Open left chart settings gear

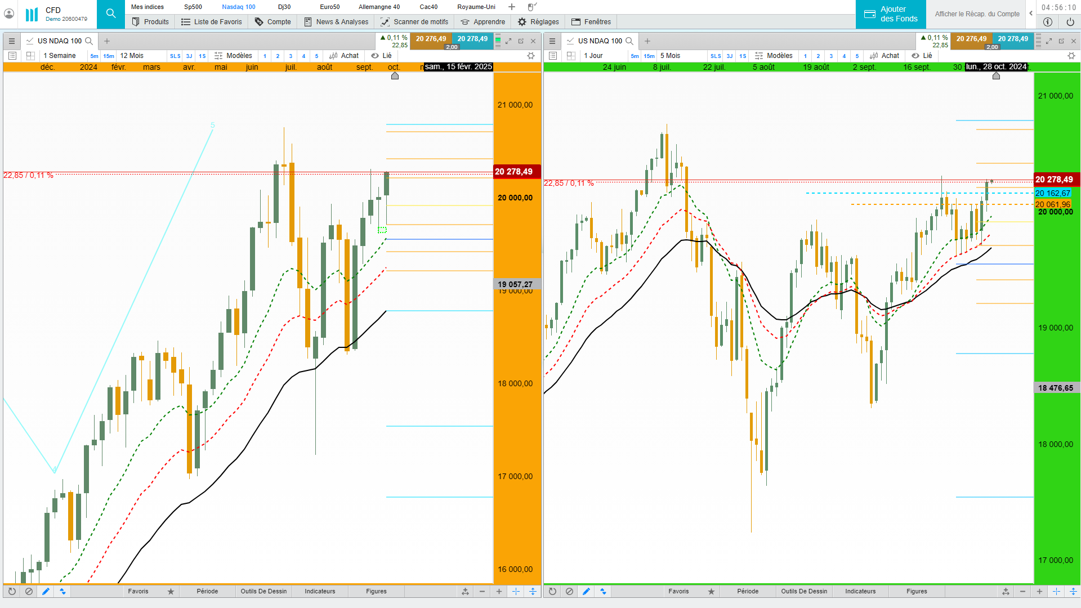530,56
